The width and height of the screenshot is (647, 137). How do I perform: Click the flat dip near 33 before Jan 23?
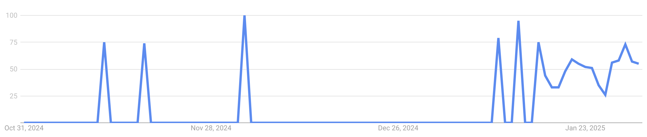coord(555,87)
